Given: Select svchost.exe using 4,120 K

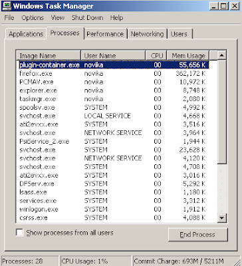Looking at the screenshot, I should point(114,158).
